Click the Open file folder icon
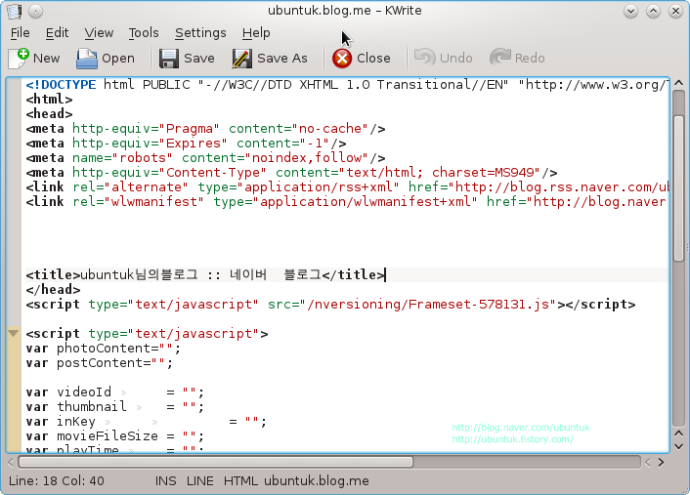The height and width of the screenshot is (495, 690). [x=87, y=58]
